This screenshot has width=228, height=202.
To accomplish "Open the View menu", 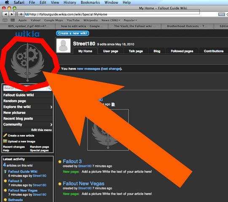I will pyautogui.click(x=55, y=3).
